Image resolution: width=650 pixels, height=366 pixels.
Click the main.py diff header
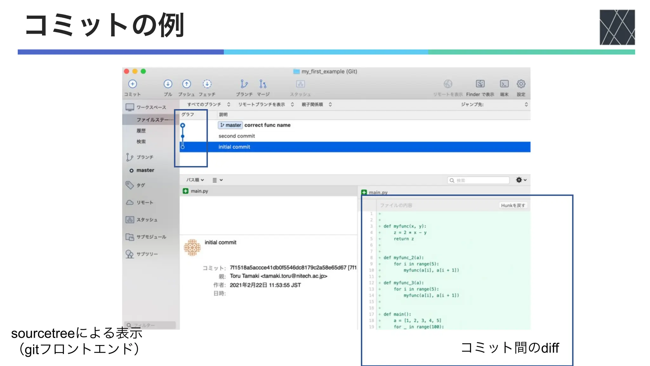click(x=378, y=192)
